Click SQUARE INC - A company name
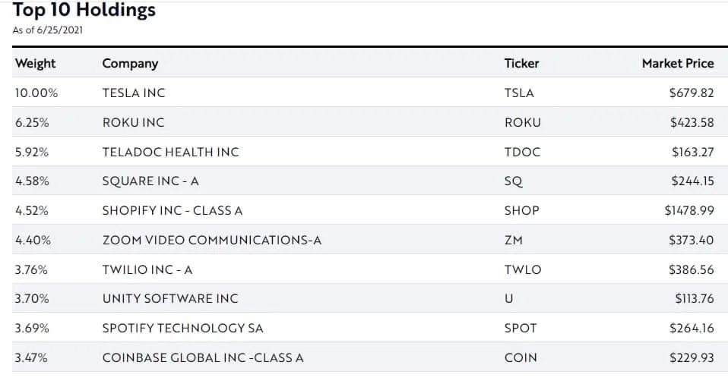The width and height of the screenshot is (728, 387). 150,181
